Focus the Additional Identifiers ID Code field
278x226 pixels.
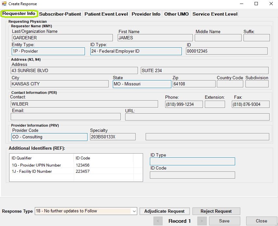[x=192, y=175]
